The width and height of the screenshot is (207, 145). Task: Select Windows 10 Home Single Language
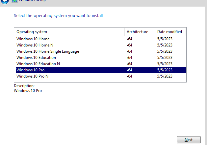point(101,51)
